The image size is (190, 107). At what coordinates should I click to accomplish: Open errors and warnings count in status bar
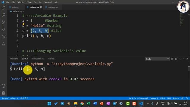(24, 98)
